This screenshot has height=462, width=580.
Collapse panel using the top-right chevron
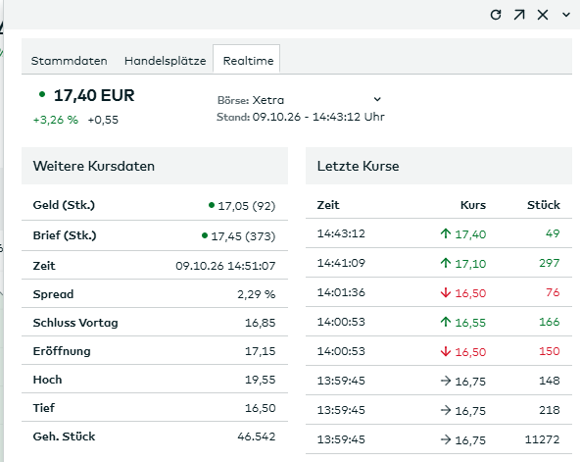coord(566,15)
